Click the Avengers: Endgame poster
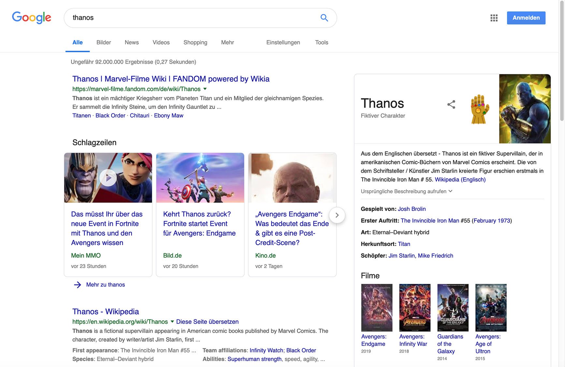The width and height of the screenshot is (565, 367). (x=377, y=308)
